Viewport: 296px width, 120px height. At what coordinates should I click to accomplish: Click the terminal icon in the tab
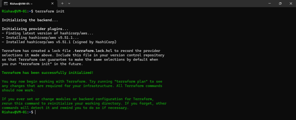(6, 3)
